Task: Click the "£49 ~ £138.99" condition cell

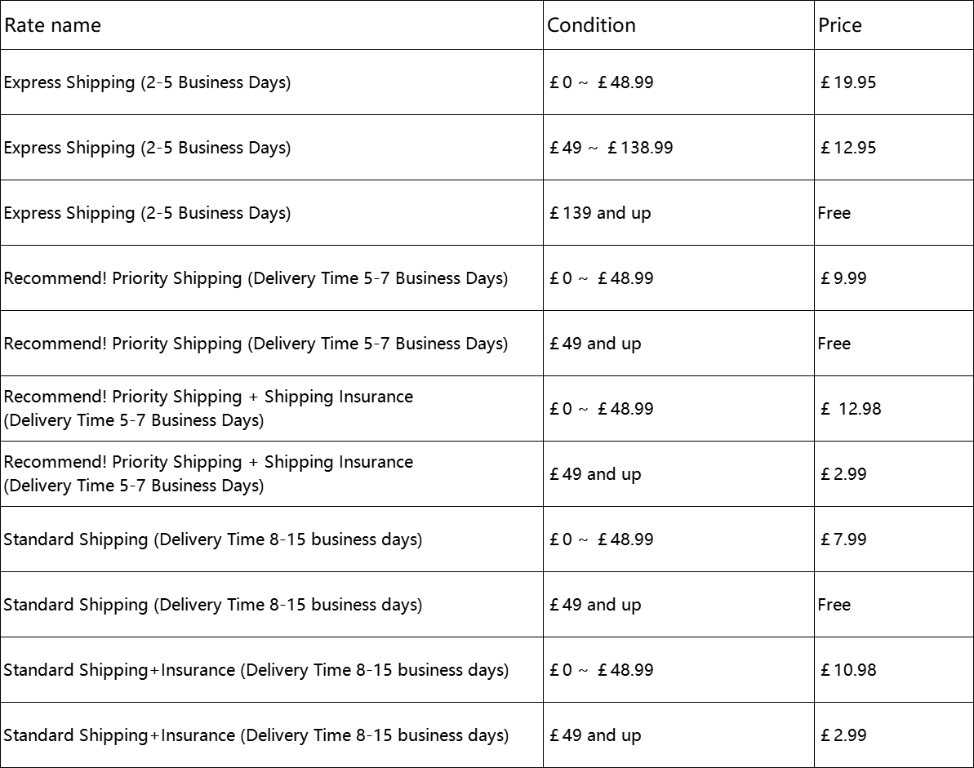Action: pyautogui.click(x=612, y=148)
